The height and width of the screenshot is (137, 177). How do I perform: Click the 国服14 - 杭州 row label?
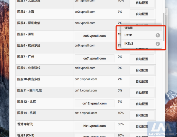pos(27,113)
